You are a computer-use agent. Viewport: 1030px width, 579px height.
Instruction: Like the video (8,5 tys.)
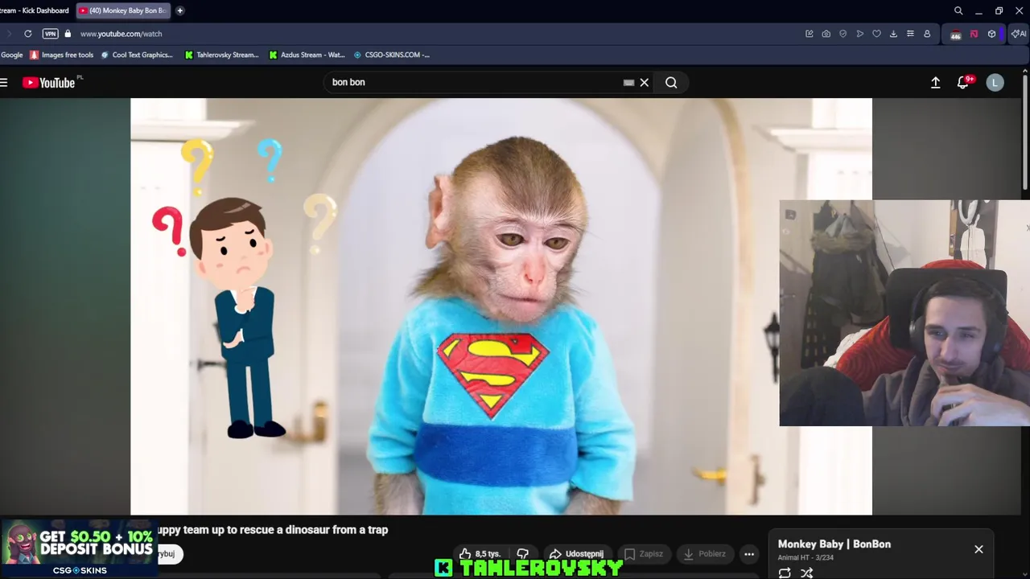click(480, 553)
